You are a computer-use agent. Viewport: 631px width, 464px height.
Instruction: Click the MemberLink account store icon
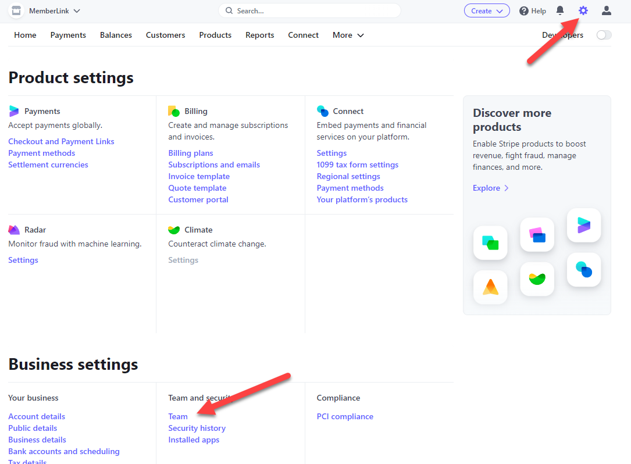(x=16, y=11)
